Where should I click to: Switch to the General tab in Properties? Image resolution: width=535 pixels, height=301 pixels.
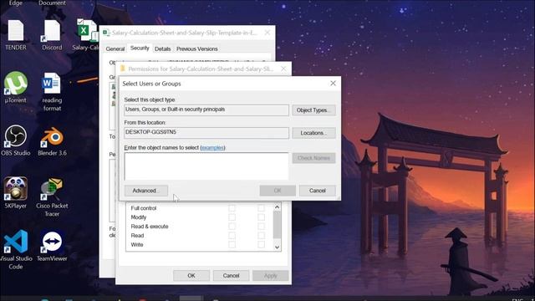click(x=115, y=48)
